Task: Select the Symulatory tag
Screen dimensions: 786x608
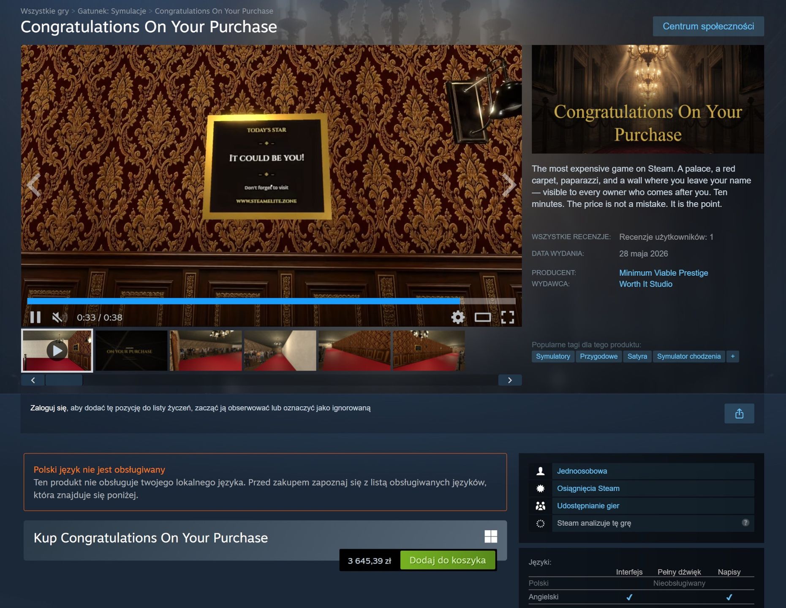Action: (x=553, y=356)
